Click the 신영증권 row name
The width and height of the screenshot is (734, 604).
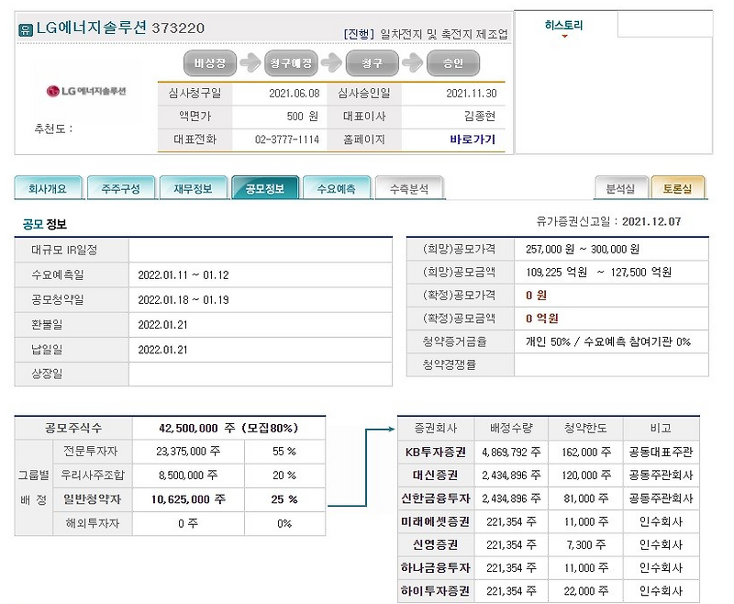point(435,544)
